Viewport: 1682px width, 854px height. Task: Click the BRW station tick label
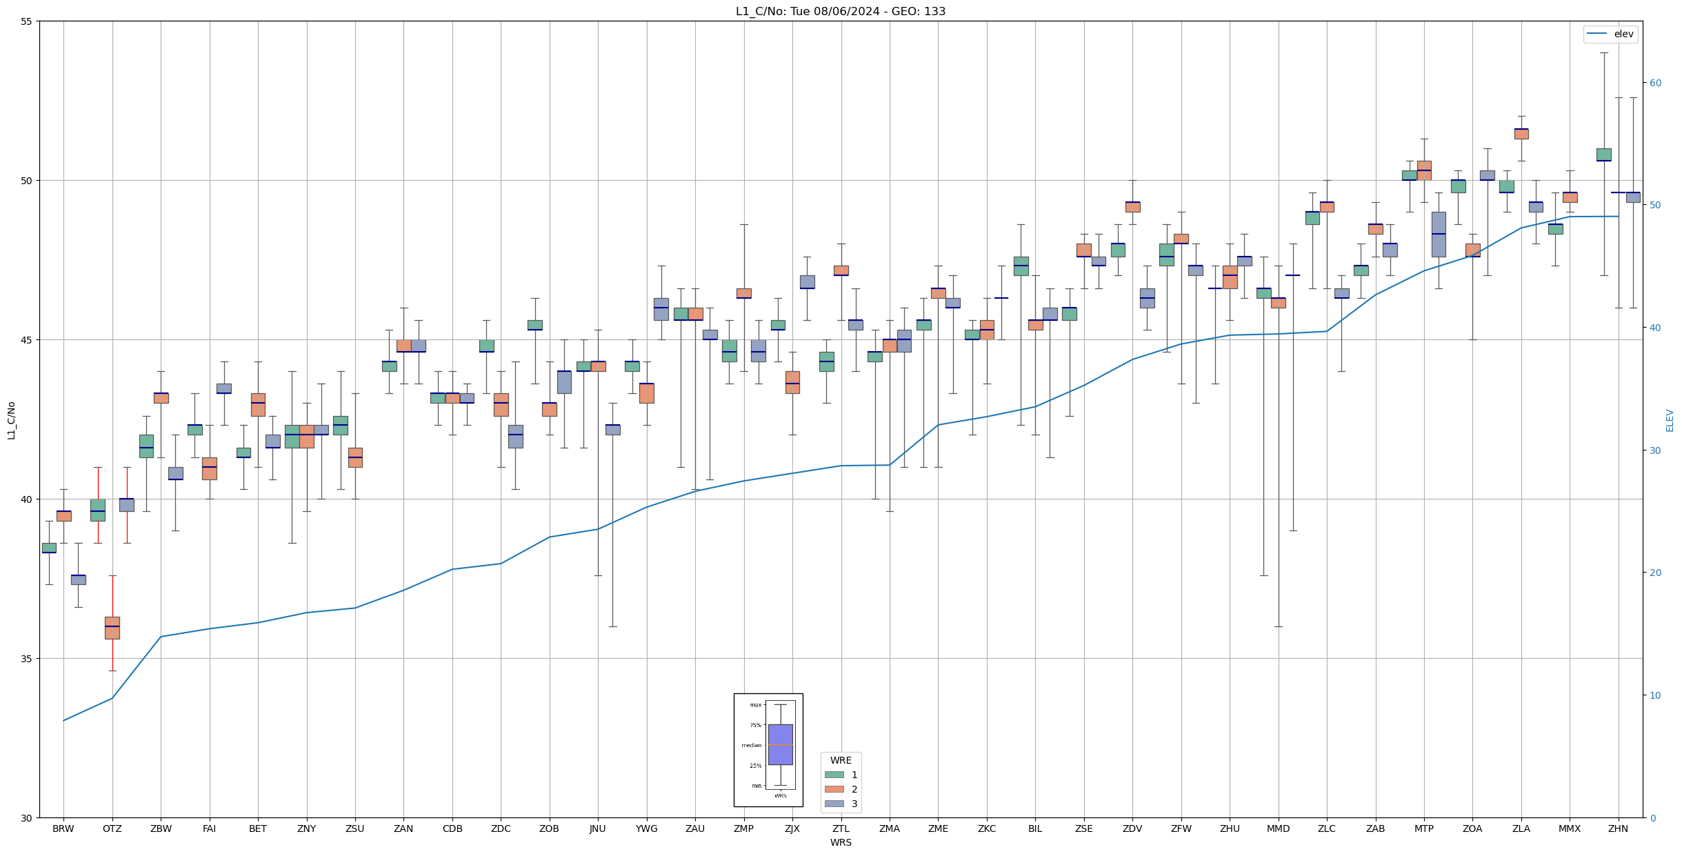[63, 828]
